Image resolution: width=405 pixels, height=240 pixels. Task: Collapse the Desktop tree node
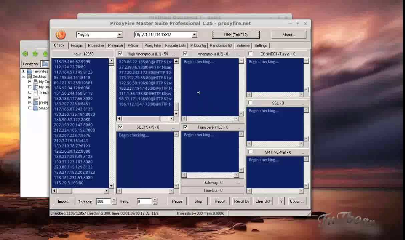pos(24,76)
